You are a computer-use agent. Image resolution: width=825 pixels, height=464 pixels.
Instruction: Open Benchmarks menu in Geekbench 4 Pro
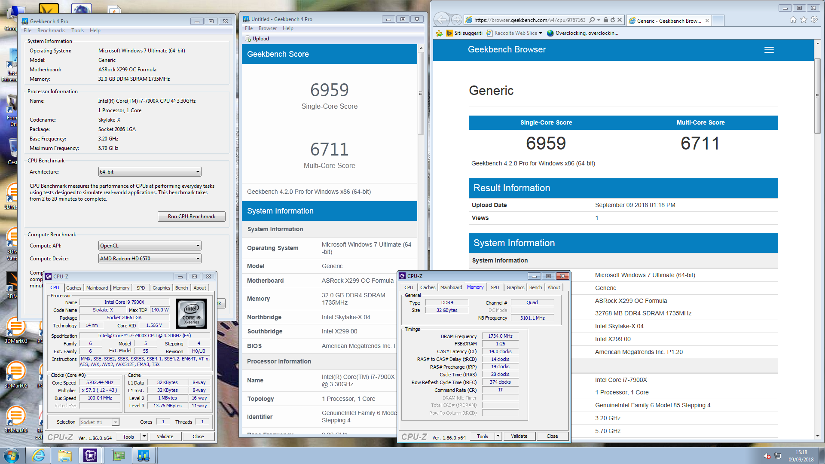pyautogui.click(x=51, y=31)
